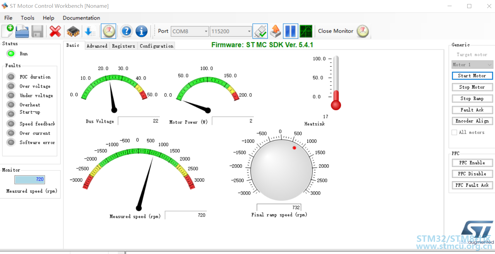
Task: Switch to the Registers tab
Action: tap(123, 46)
